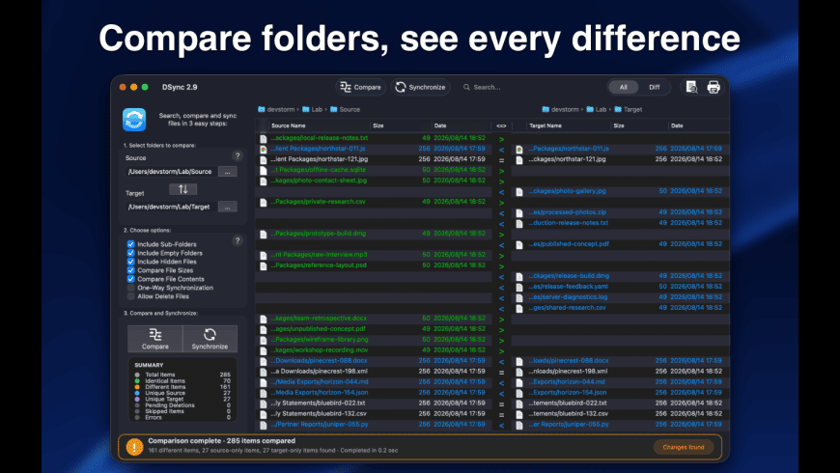Viewport: 840px width, 473px height.
Task: Edit the Target path field
Action: 172,207
